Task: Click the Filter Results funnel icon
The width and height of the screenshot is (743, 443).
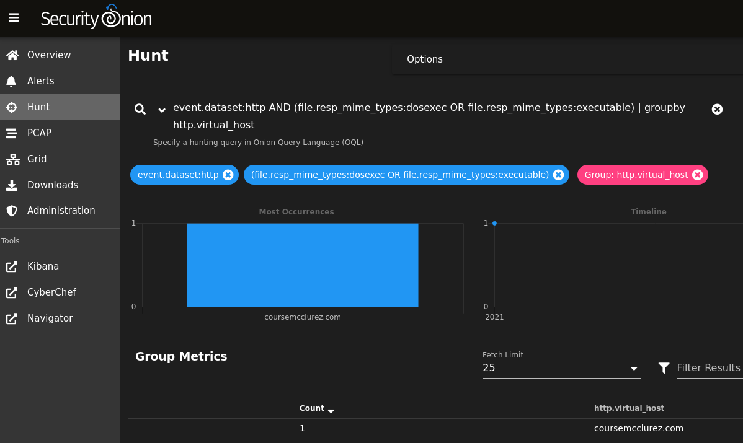Action: (x=664, y=368)
